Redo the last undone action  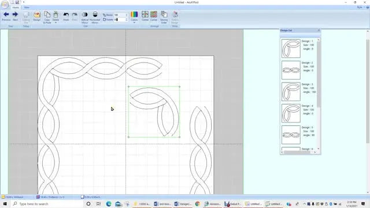(75, 16)
